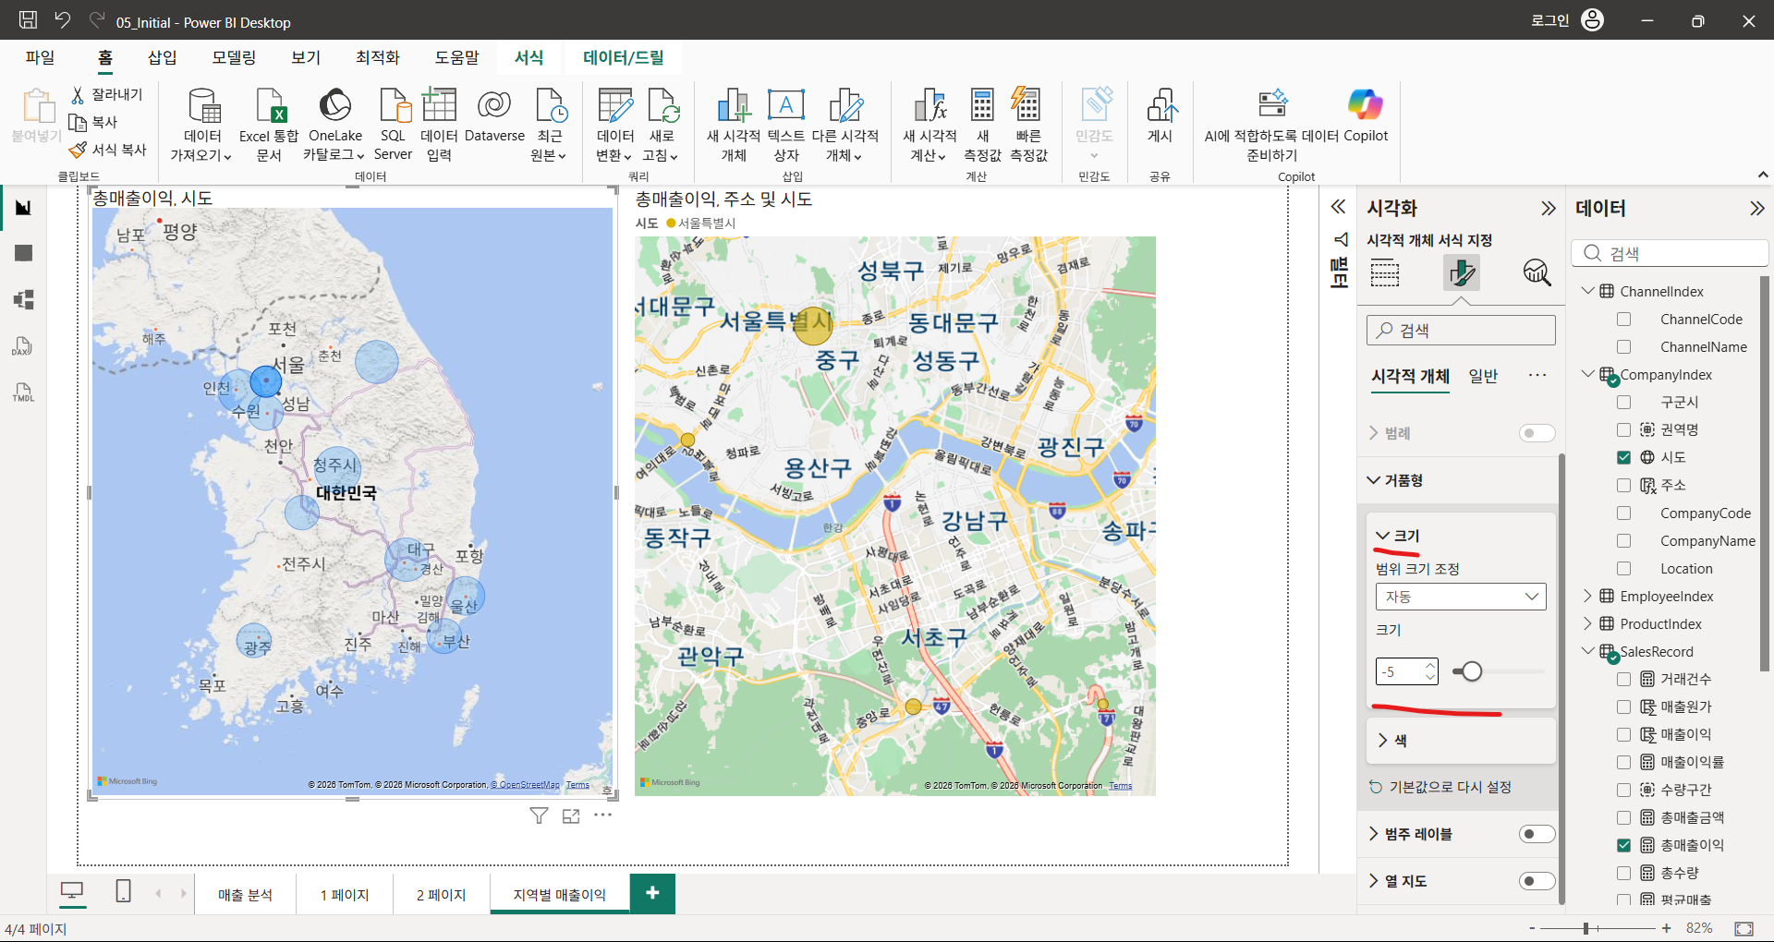Enable the 범주 레이블 toggle
This screenshot has width=1774, height=942.
(1537, 834)
